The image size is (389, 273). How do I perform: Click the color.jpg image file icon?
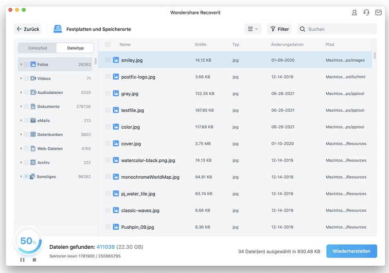[x=116, y=127]
